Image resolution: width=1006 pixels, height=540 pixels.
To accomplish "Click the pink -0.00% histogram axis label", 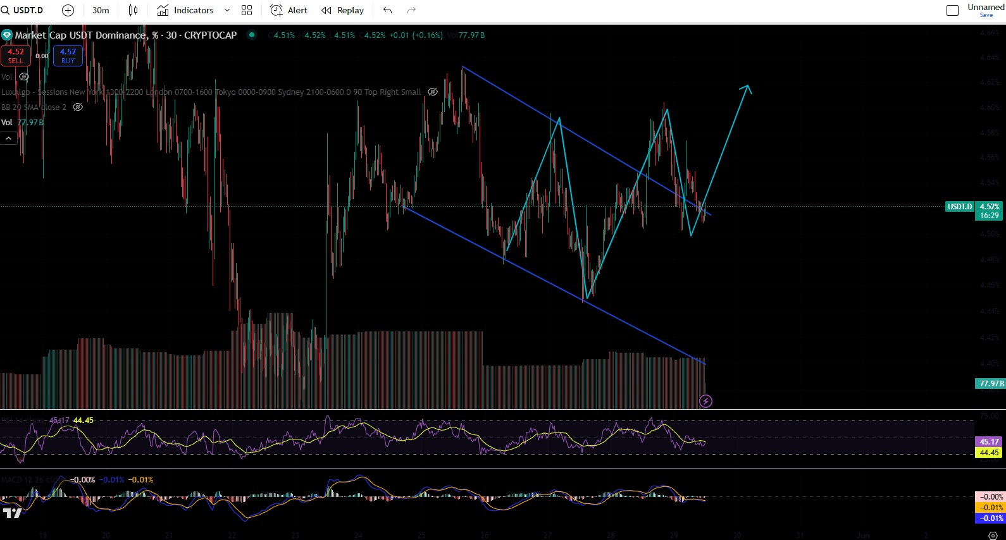I will point(990,497).
